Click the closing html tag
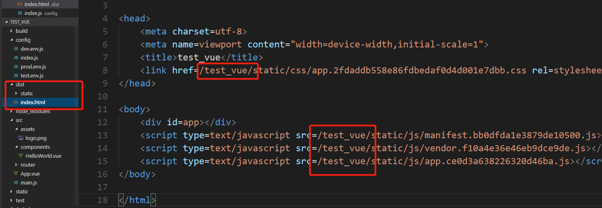 click(137, 200)
